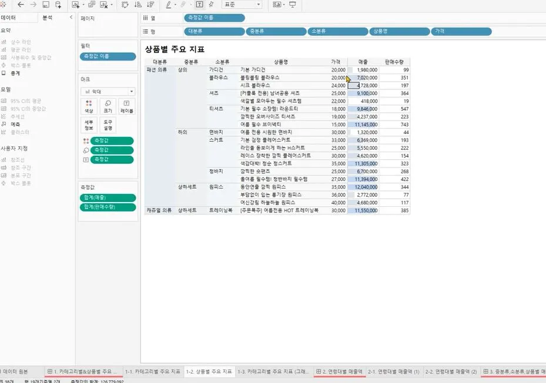The width and height of the screenshot is (546, 383).
Task: Open sheet tab 1-1. 카테고리별 주요 지표
Action: point(153,371)
